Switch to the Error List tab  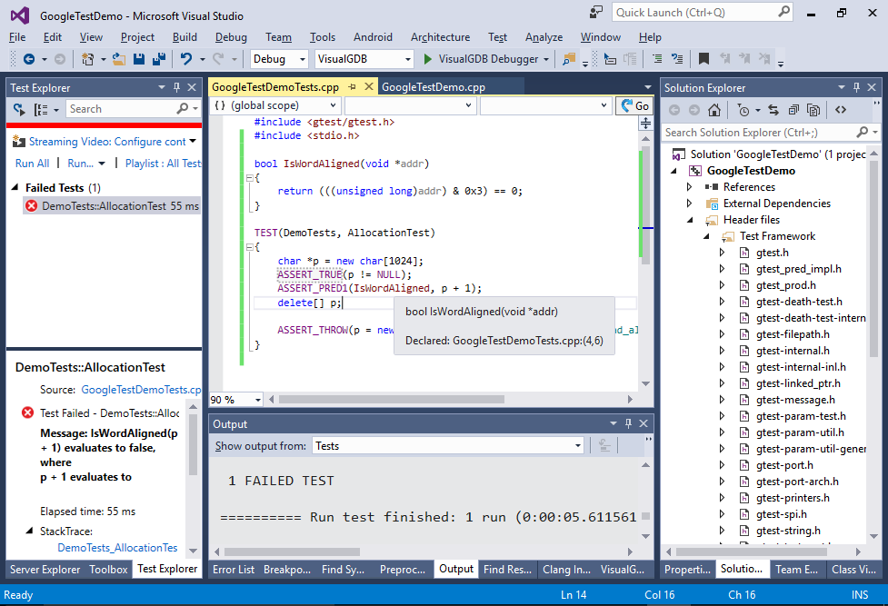pos(234,569)
